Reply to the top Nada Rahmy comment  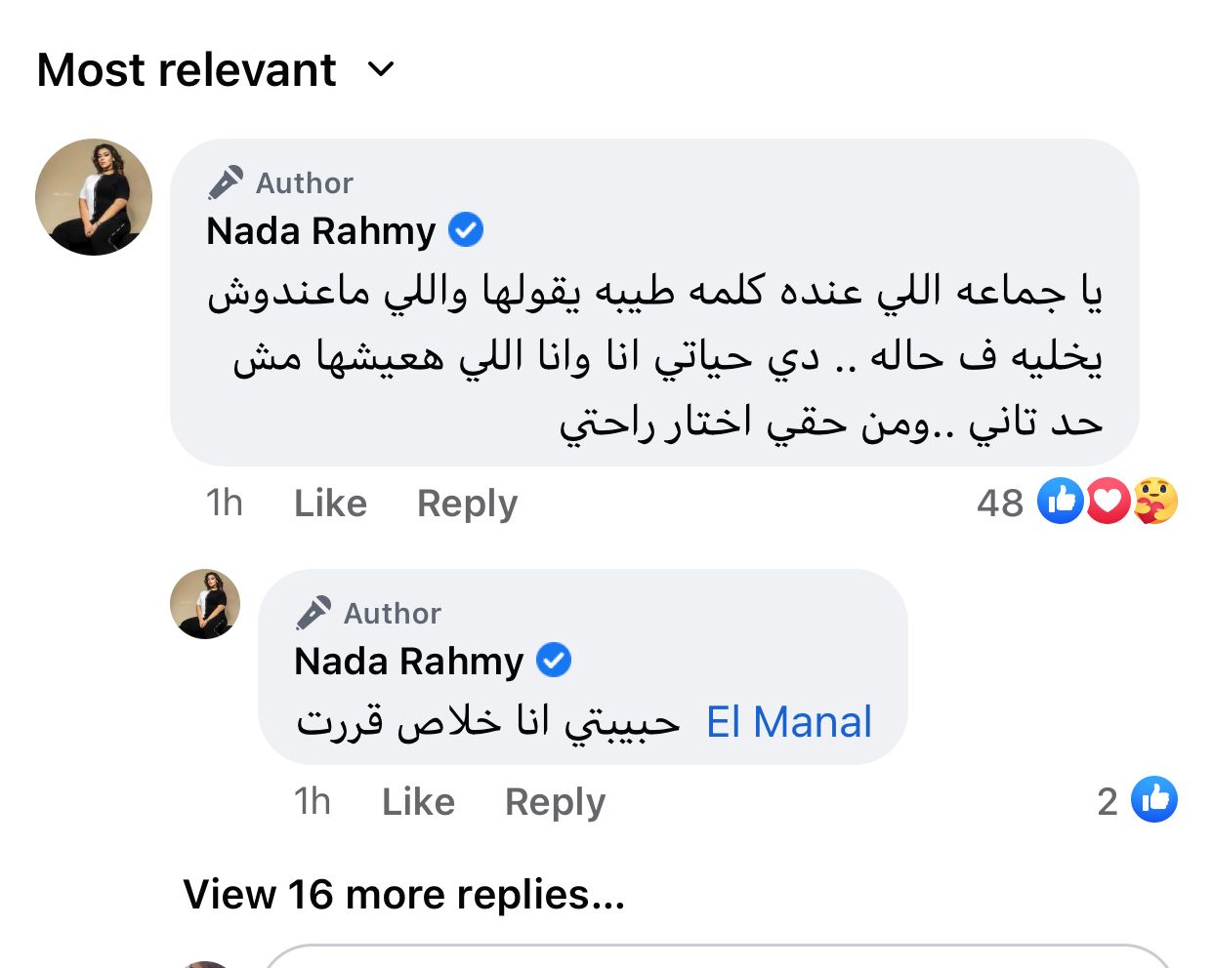(x=467, y=504)
